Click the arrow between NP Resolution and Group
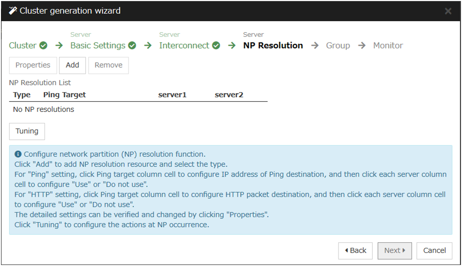Viewport: 462px width, 266px height. tap(315, 45)
